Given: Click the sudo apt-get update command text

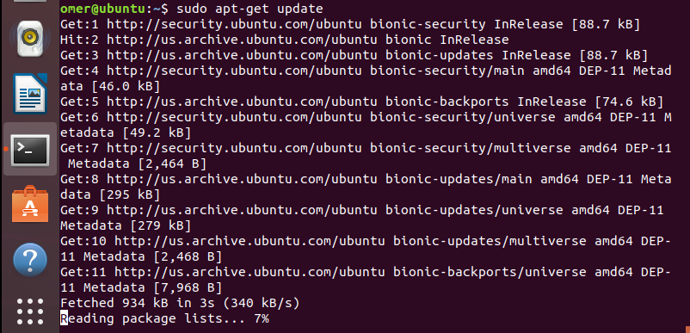Looking at the screenshot, I should point(250,9).
